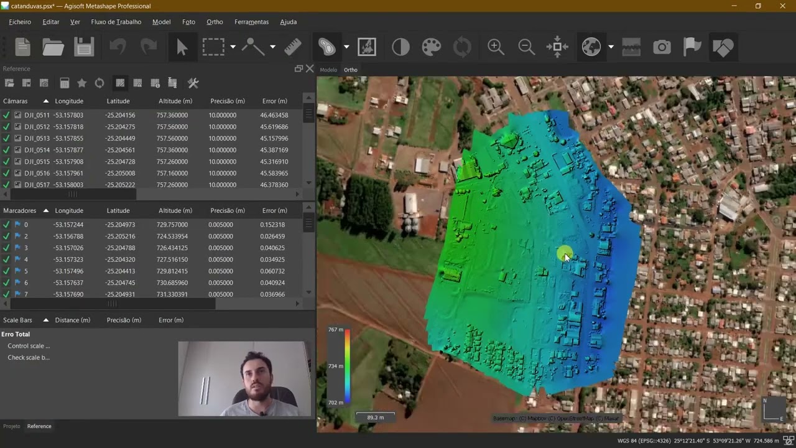Open a project with the folder icon
The width and height of the screenshot is (796, 448).
point(53,47)
